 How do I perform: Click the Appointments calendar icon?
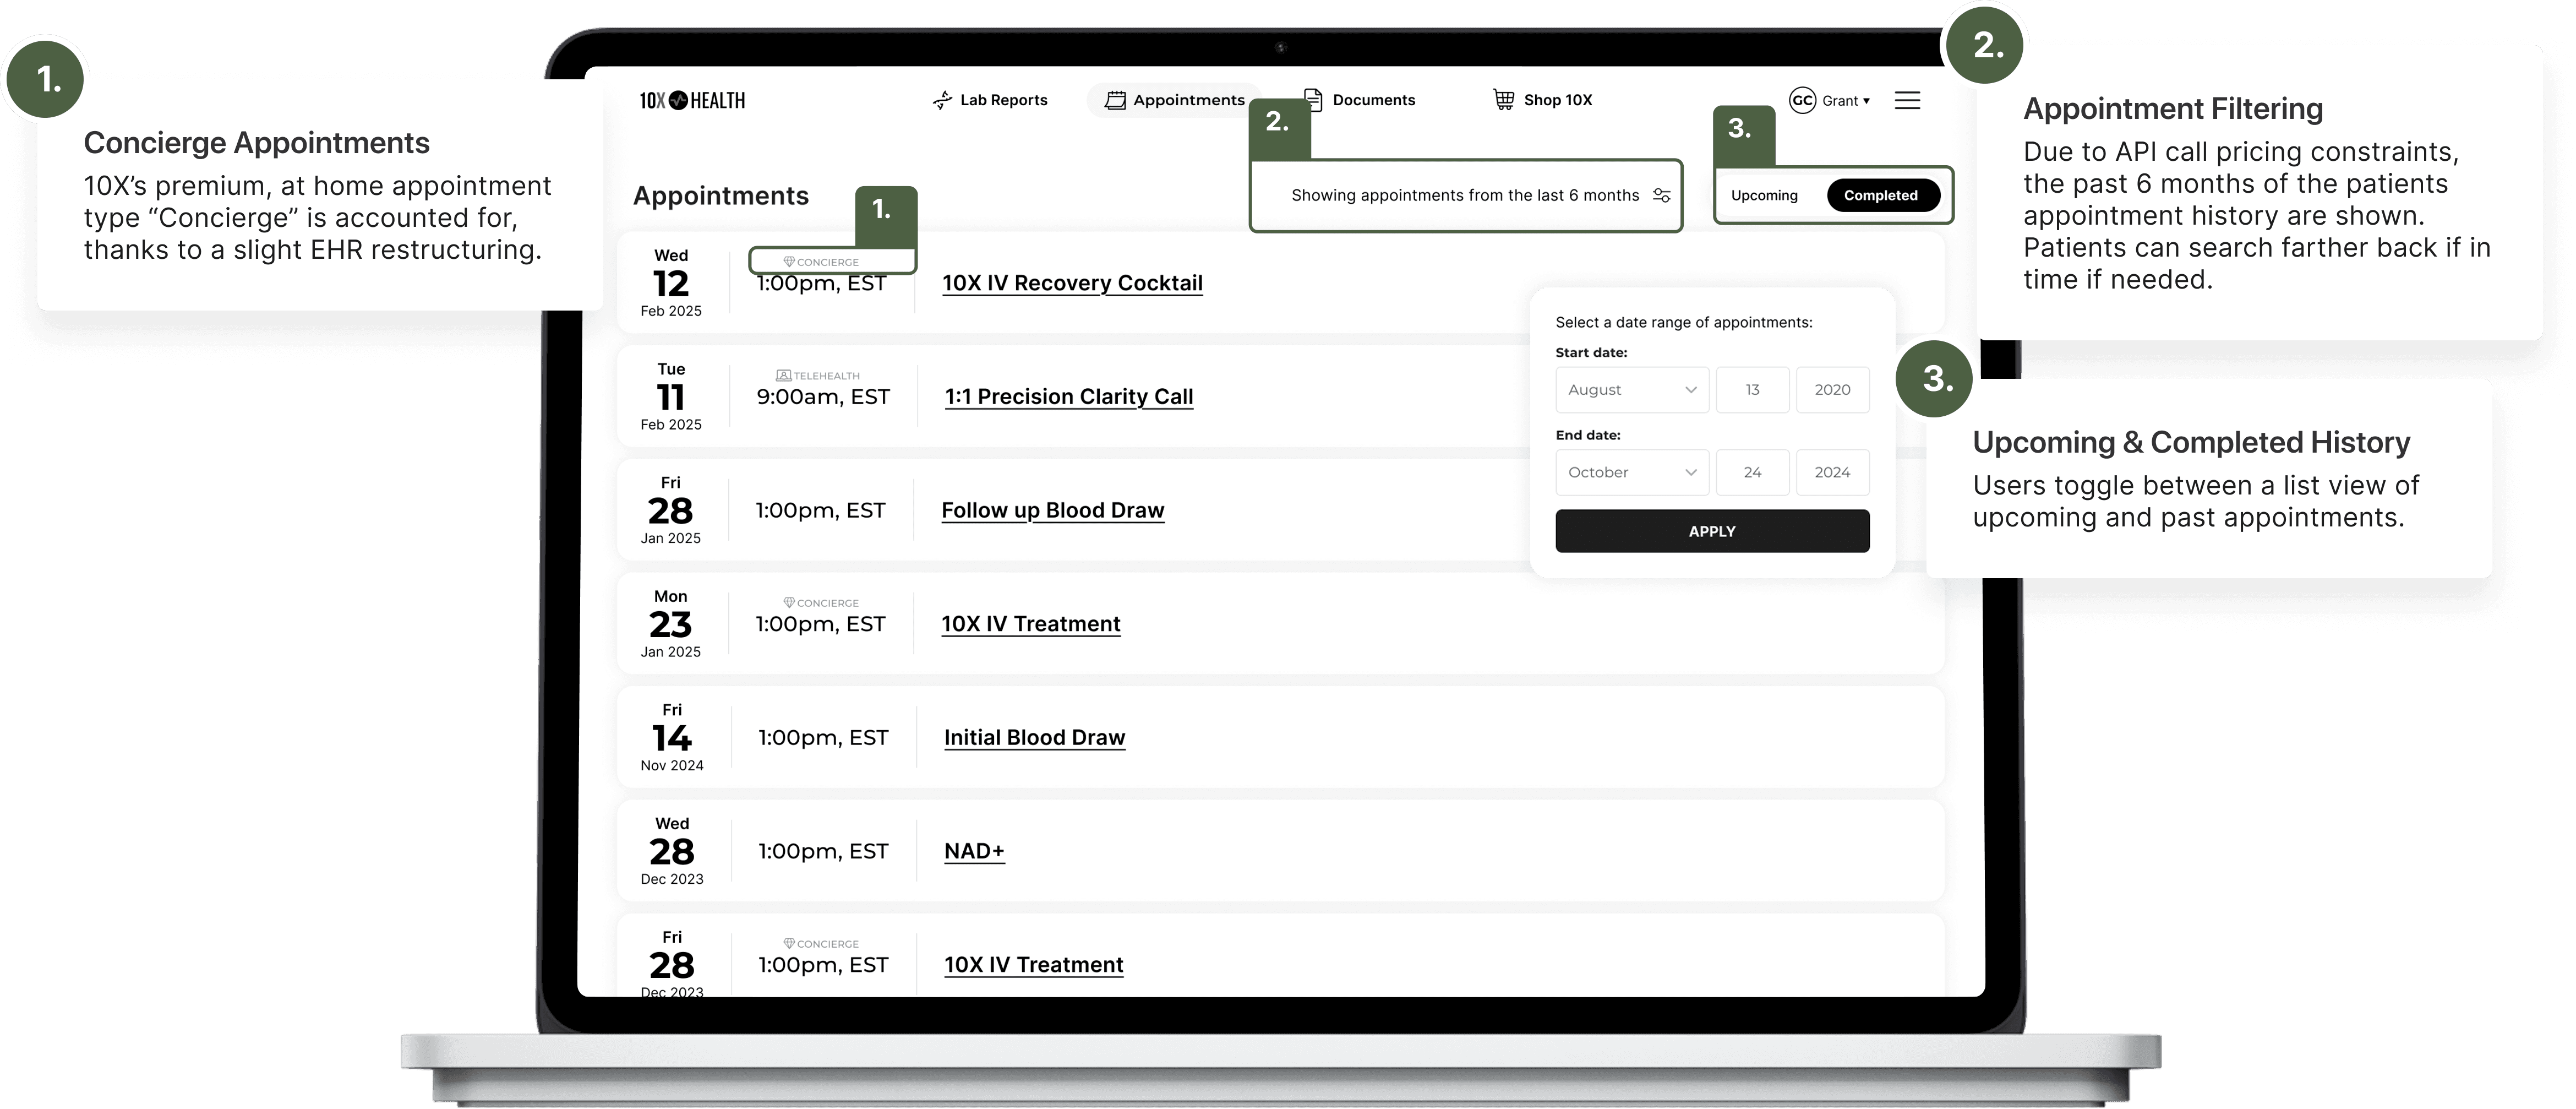point(1114,100)
